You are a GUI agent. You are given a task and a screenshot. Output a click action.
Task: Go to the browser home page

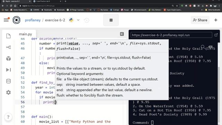click(15, 6)
